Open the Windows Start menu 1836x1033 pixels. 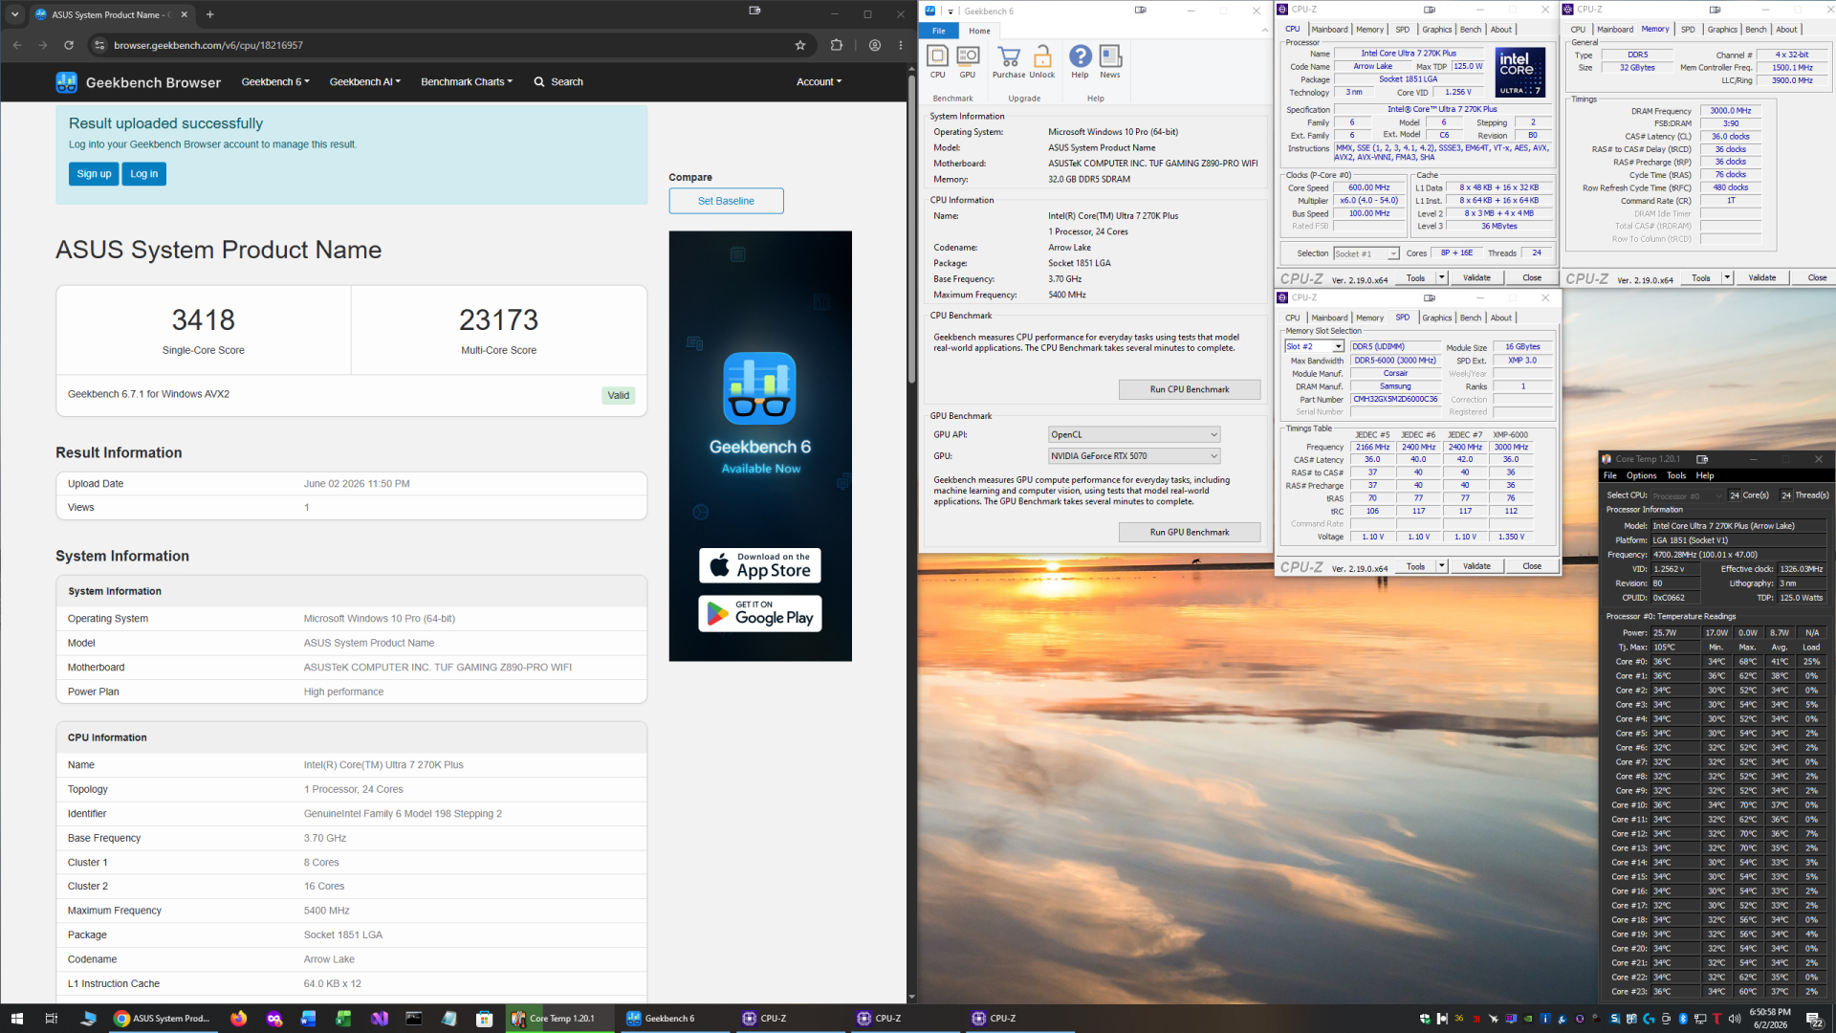tap(16, 1019)
